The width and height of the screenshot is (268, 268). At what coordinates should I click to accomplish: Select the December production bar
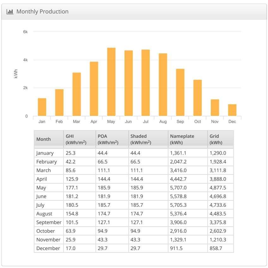click(232, 110)
